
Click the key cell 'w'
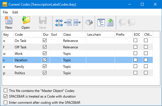[8, 53]
